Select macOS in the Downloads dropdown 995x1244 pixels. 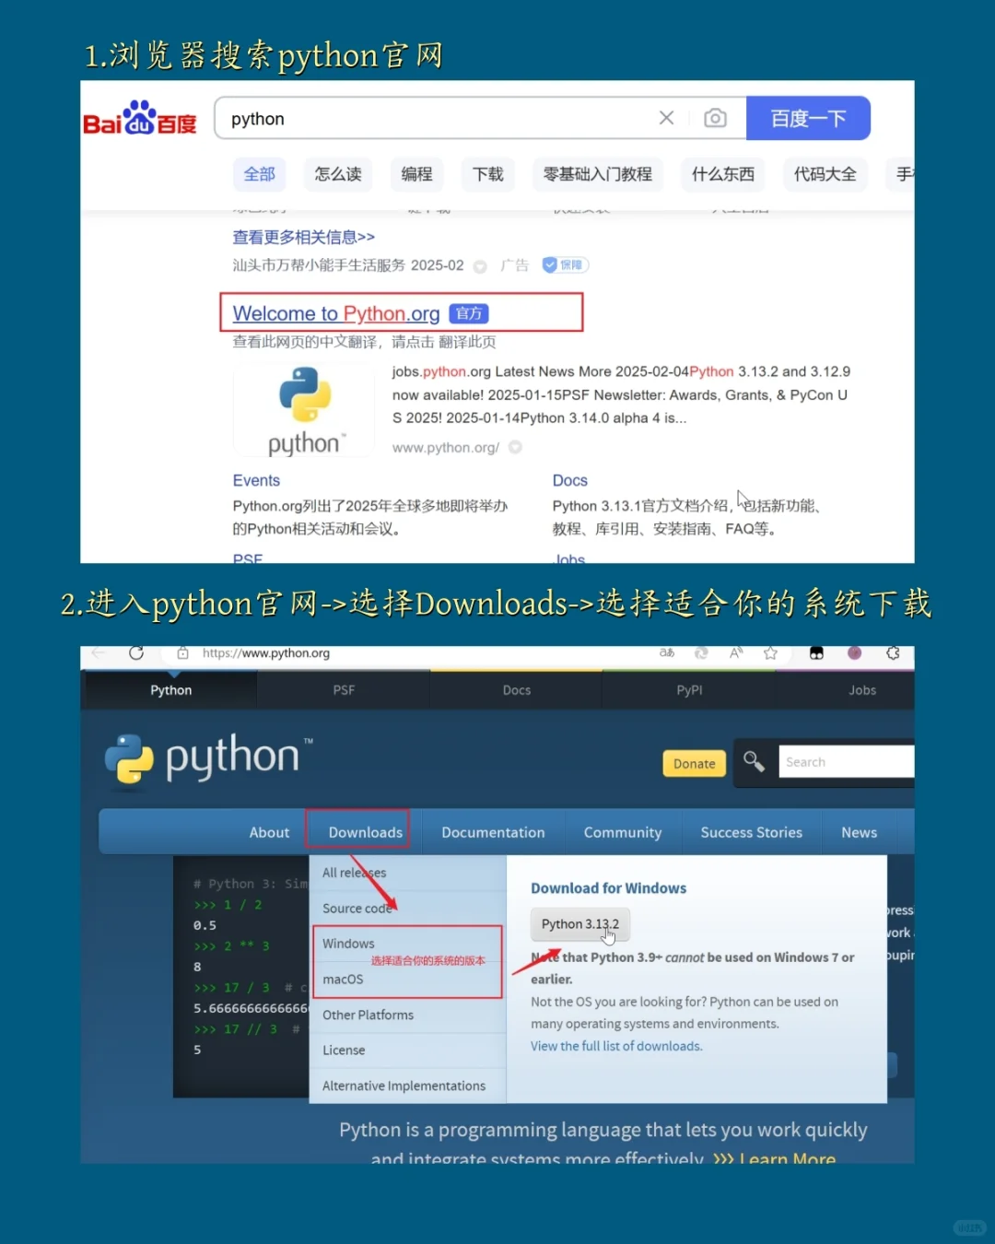click(342, 979)
